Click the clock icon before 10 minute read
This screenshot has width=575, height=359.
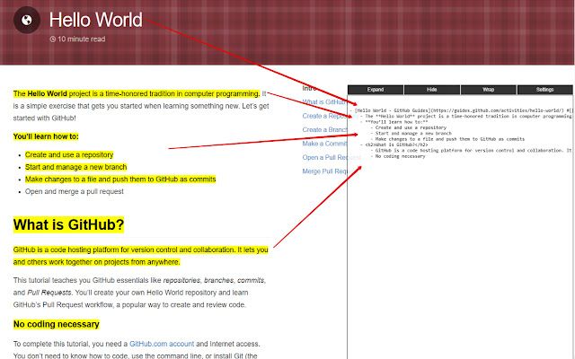coord(53,39)
